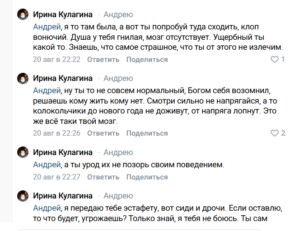Image resolution: width=290 pixels, height=231 pixels.
Task: Click Поделиться under the 22:26 comment
Action: pos(147,133)
